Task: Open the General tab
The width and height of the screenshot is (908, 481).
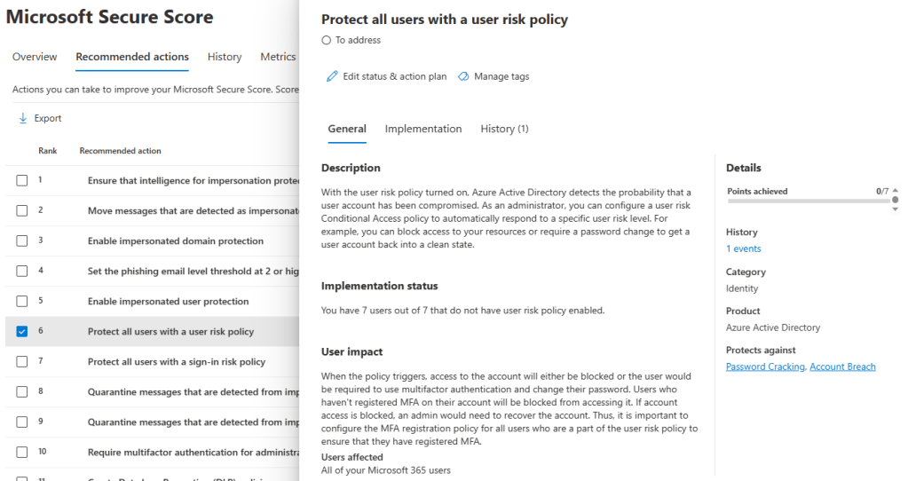Action: [347, 129]
